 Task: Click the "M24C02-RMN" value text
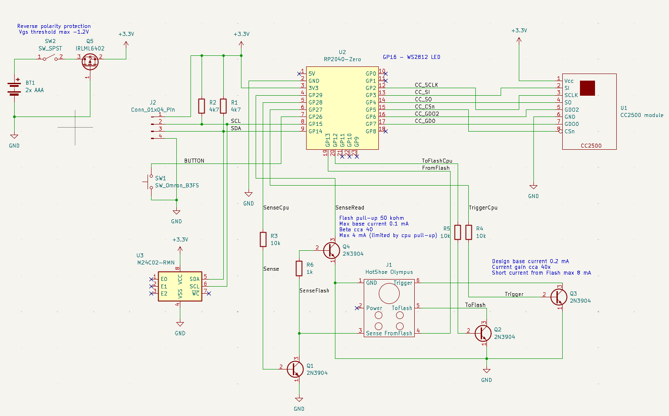point(156,263)
